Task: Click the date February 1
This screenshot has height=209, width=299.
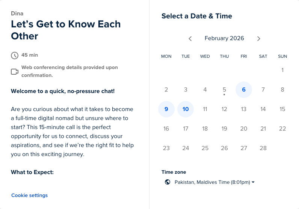Action: (282, 70)
